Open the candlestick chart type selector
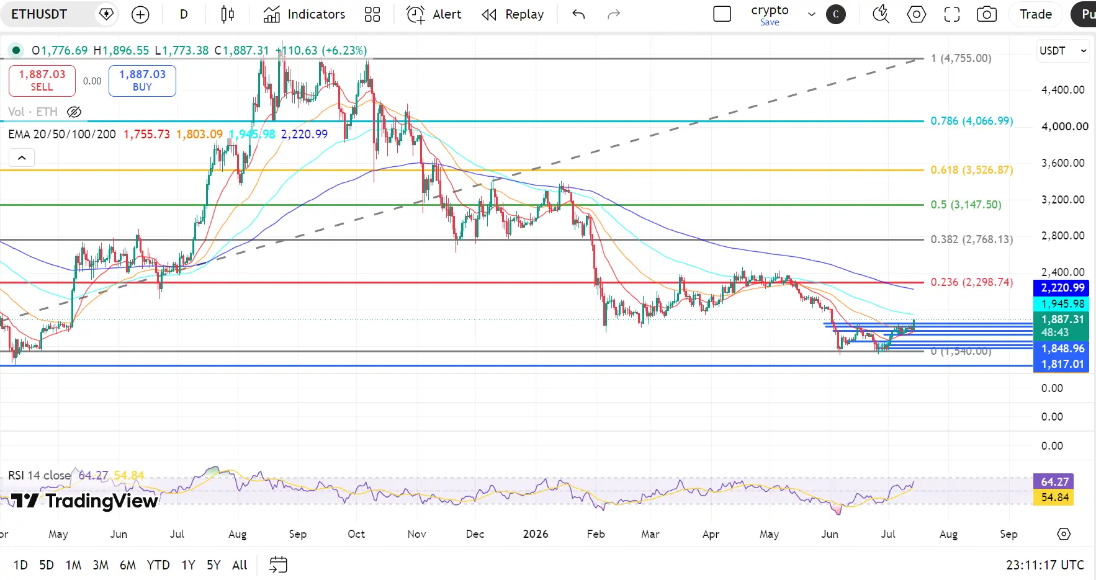Image resolution: width=1096 pixels, height=580 pixels. click(228, 14)
